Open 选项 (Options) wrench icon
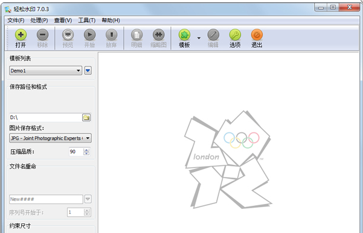This screenshot has width=363, height=233. click(235, 35)
